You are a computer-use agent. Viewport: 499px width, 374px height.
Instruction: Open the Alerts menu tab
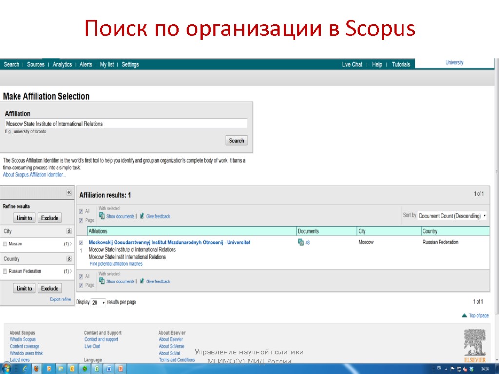[x=86, y=65]
